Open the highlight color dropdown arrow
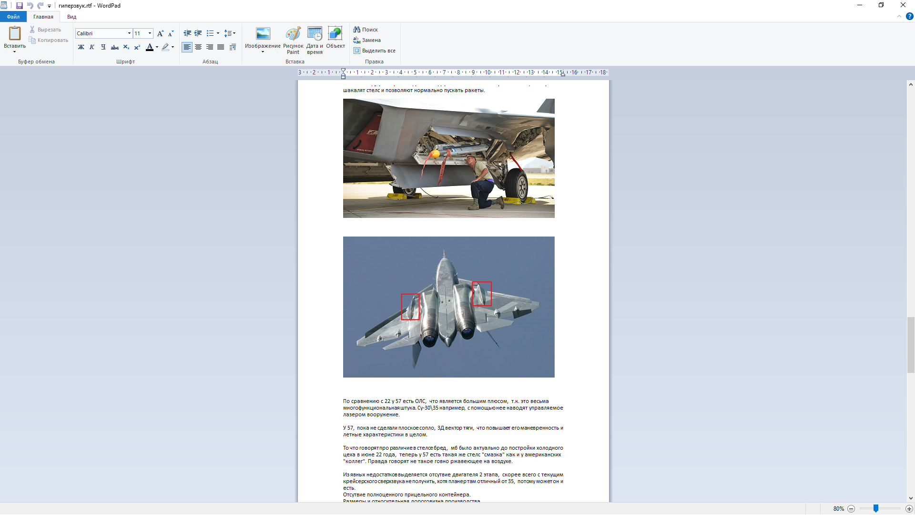915x515 pixels. click(173, 47)
